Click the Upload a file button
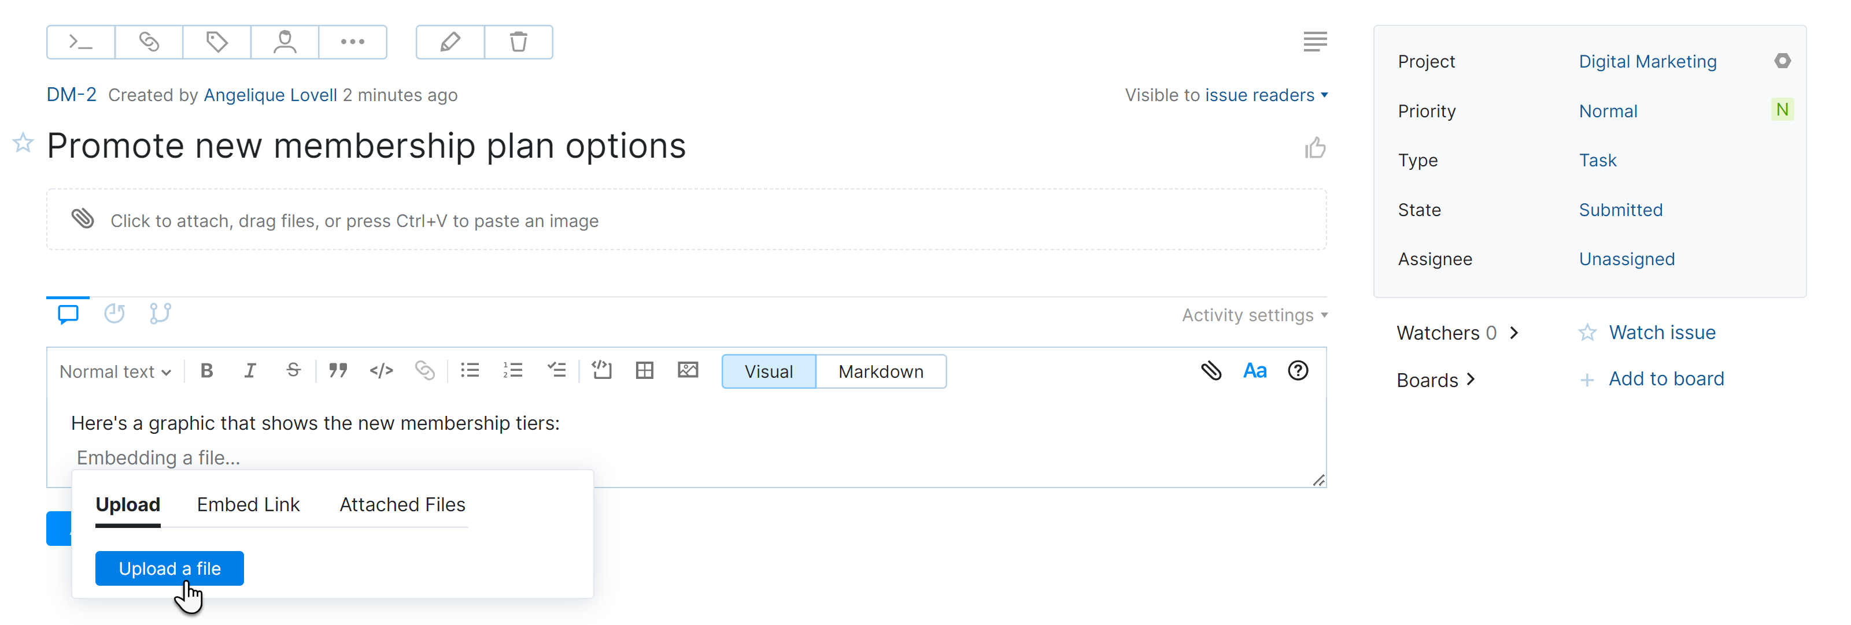The image size is (1851, 625). [169, 568]
